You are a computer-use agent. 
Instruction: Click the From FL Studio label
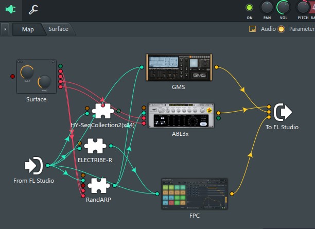(x=34, y=181)
